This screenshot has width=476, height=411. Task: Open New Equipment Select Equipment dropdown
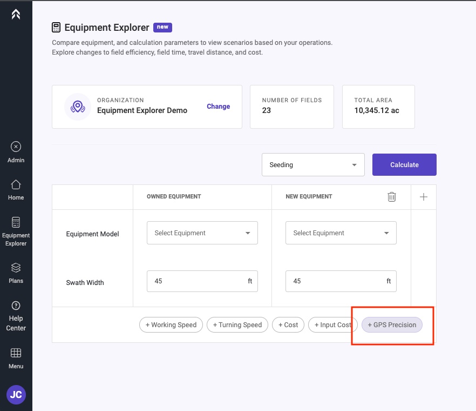[341, 233]
